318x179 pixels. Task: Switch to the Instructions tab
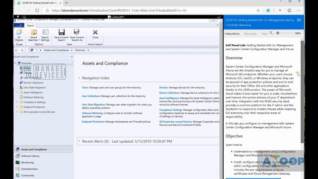[232, 34]
